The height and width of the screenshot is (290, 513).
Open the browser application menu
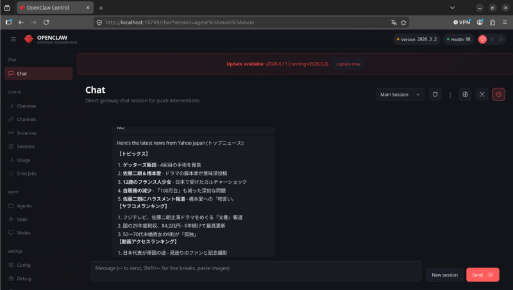(505, 22)
